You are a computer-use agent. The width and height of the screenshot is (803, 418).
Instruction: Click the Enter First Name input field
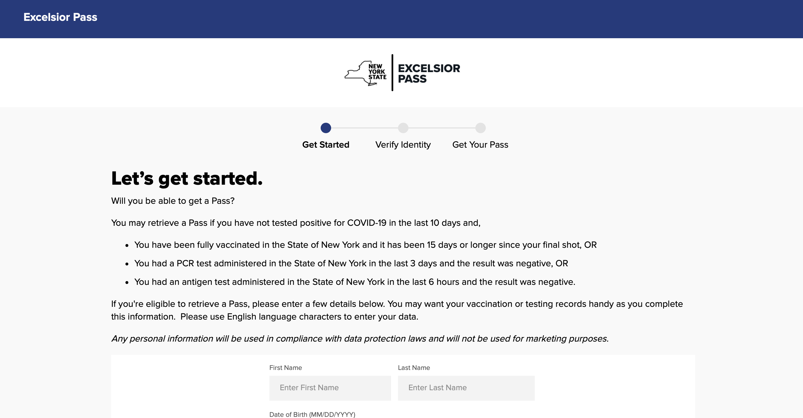pyautogui.click(x=330, y=388)
